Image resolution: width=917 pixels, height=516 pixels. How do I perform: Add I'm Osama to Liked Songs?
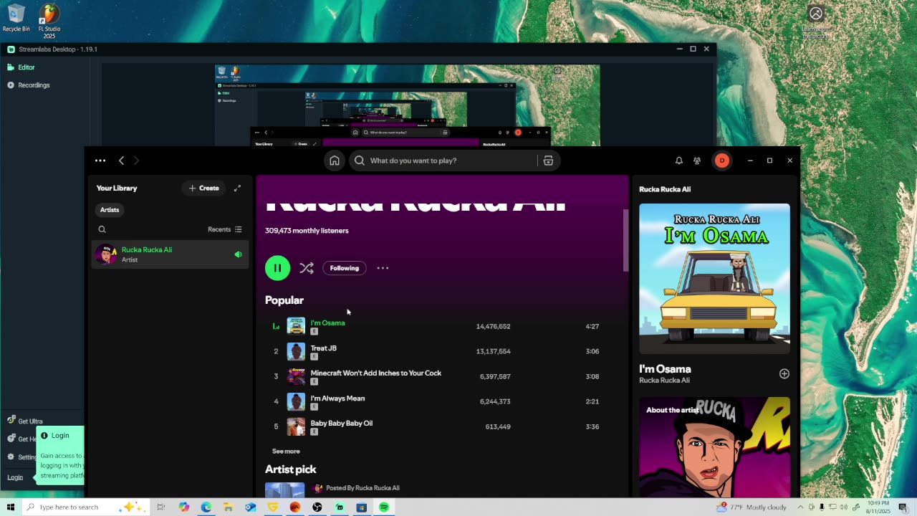coord(784,373)
